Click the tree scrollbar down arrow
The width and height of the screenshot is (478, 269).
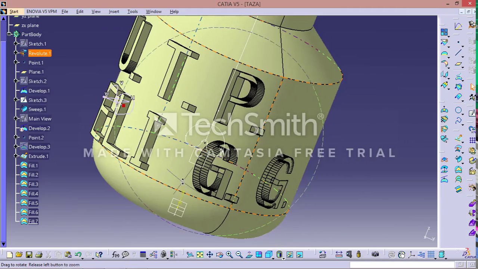tap(3, 244)
